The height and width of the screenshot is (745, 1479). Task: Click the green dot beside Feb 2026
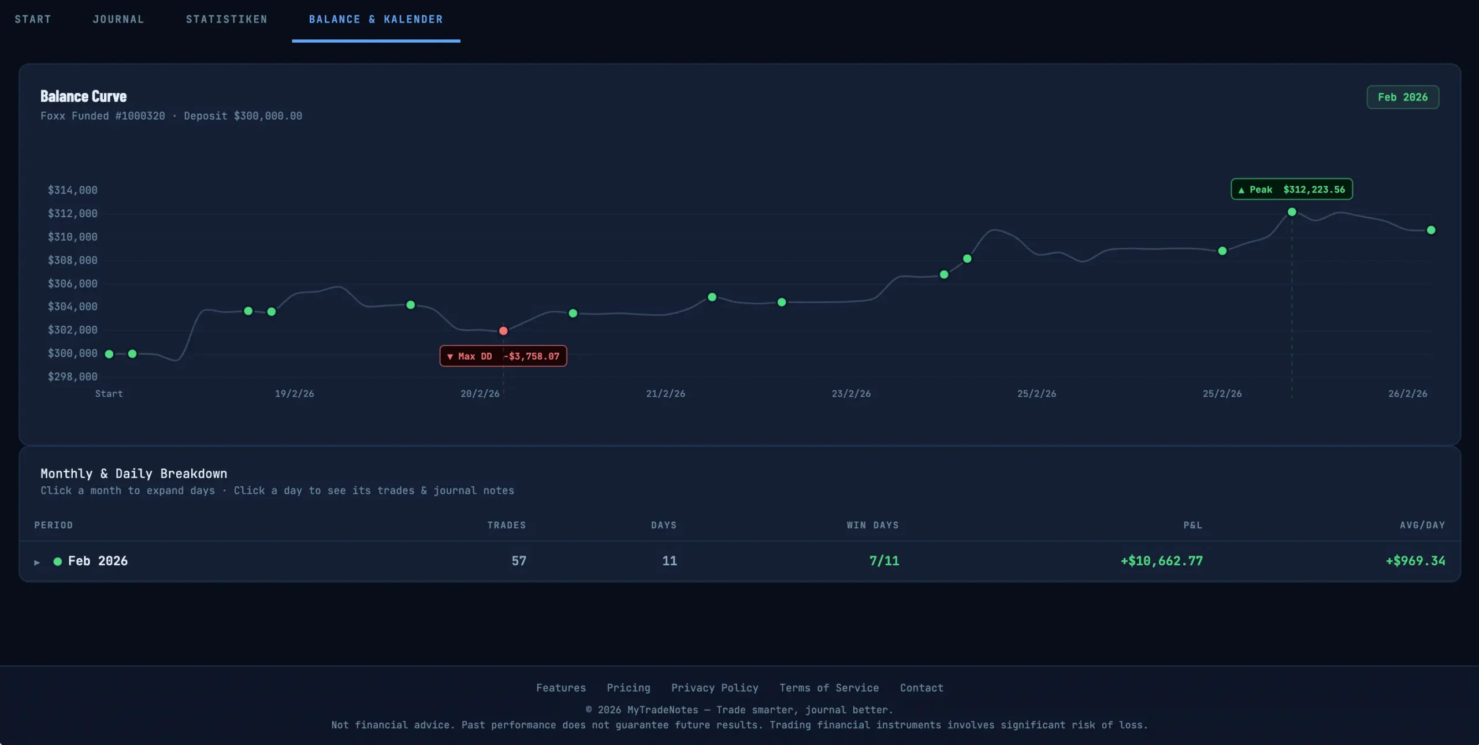(x=58, y=561)
